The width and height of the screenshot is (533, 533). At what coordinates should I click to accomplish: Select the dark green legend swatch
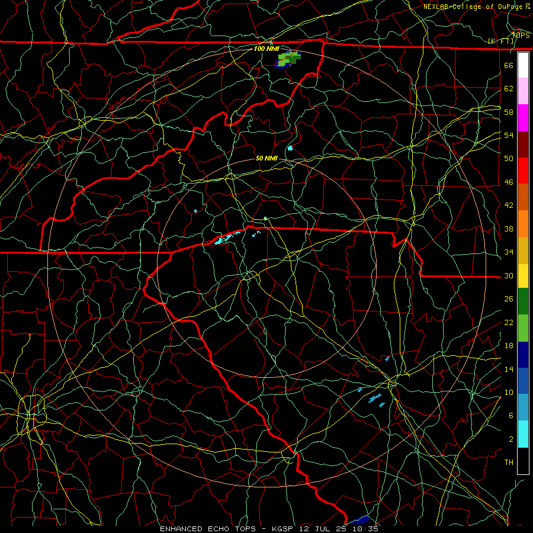[523, 301]
